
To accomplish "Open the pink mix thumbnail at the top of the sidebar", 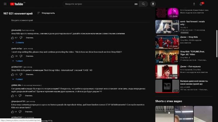I will (x=167, y=13).
